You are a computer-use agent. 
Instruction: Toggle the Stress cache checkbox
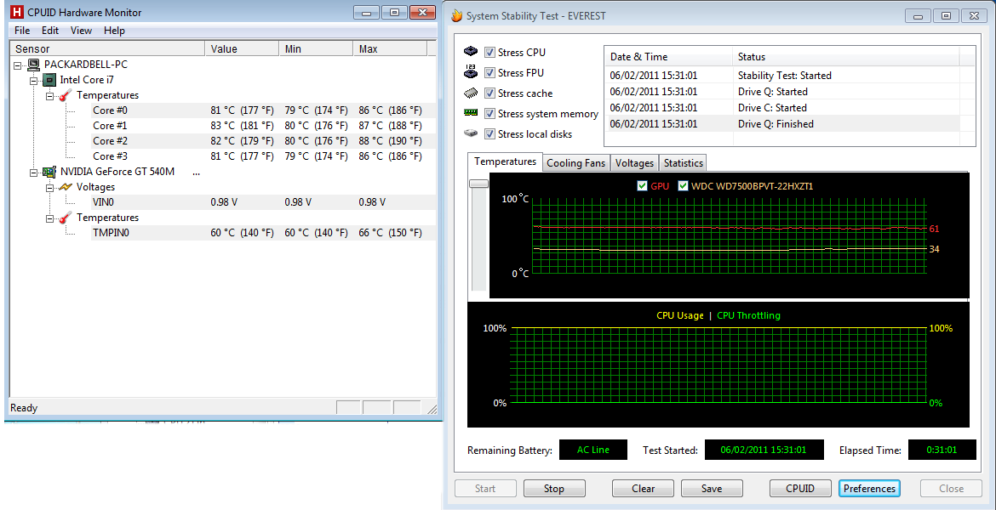[x=489, y=93]
